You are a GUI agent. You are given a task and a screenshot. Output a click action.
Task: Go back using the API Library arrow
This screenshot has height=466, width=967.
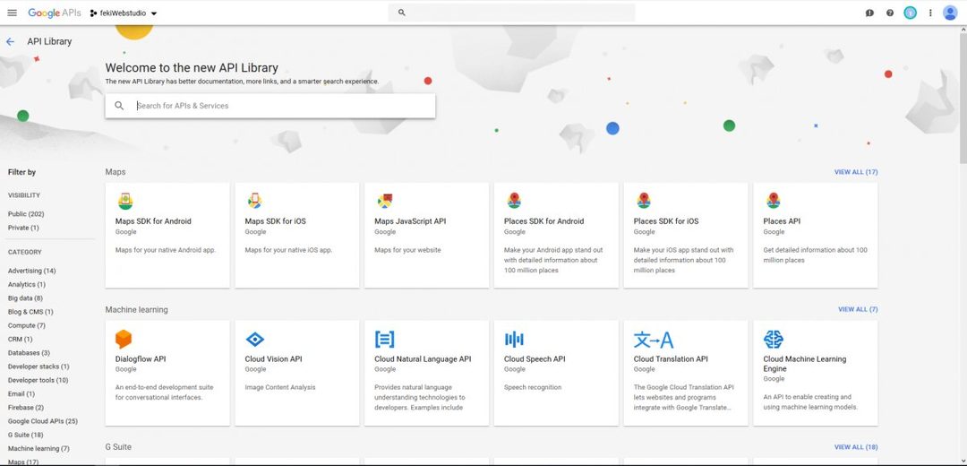pos(10,41)
